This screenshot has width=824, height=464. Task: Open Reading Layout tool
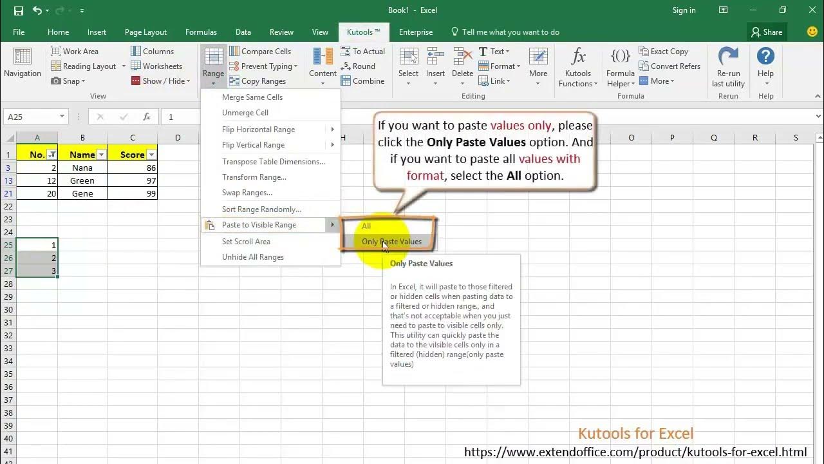(88, 66)
